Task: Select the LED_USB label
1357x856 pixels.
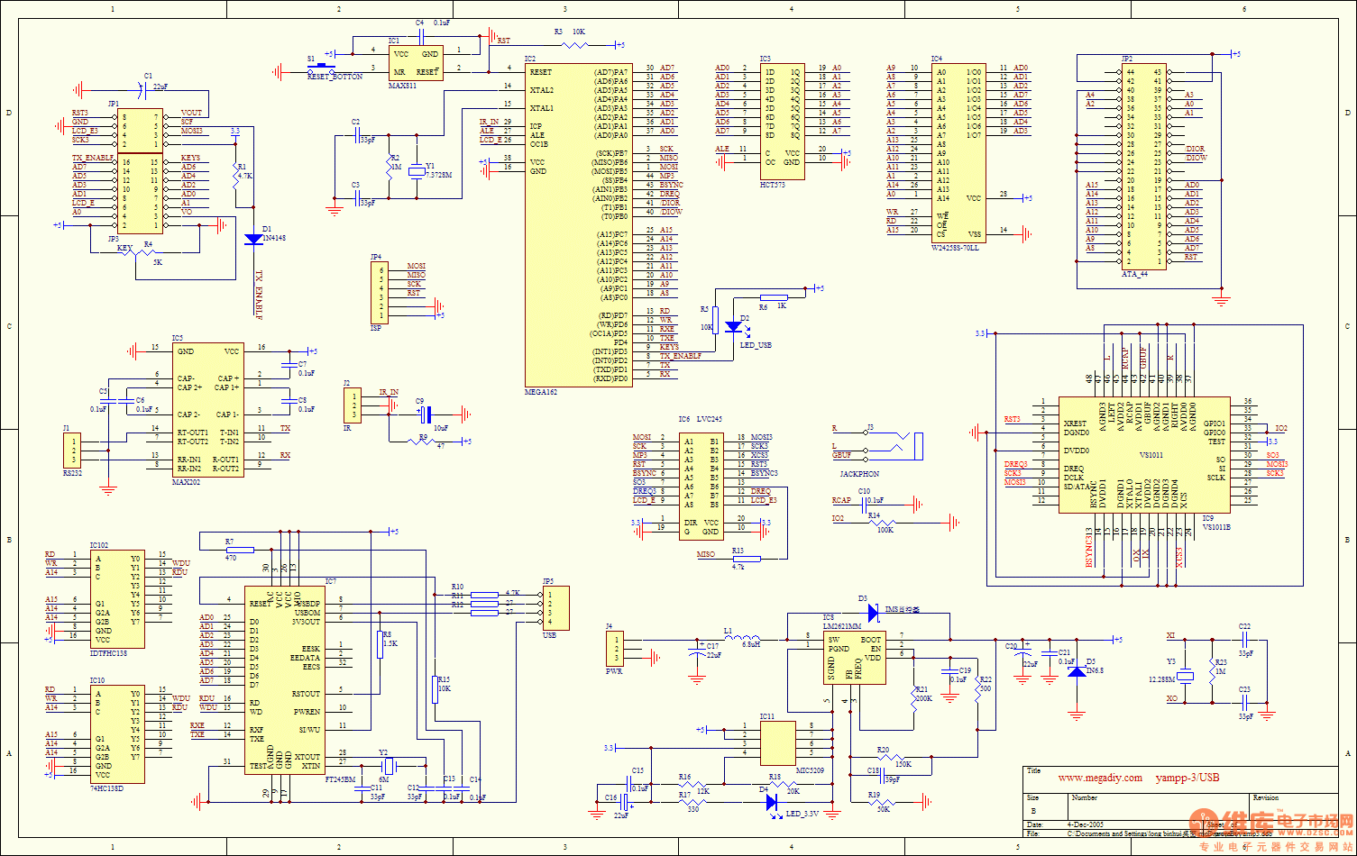Action: [x=757, y=344]
